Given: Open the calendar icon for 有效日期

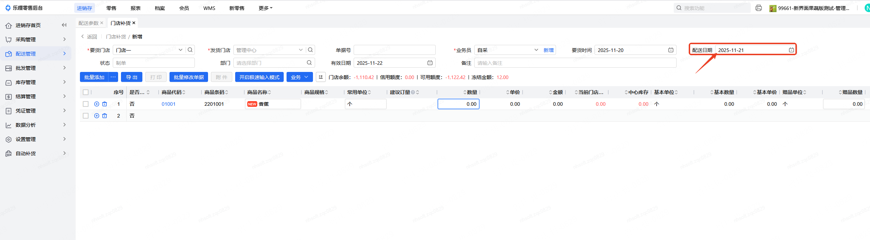Looking at the screenshot, I should tap(430, 63).
